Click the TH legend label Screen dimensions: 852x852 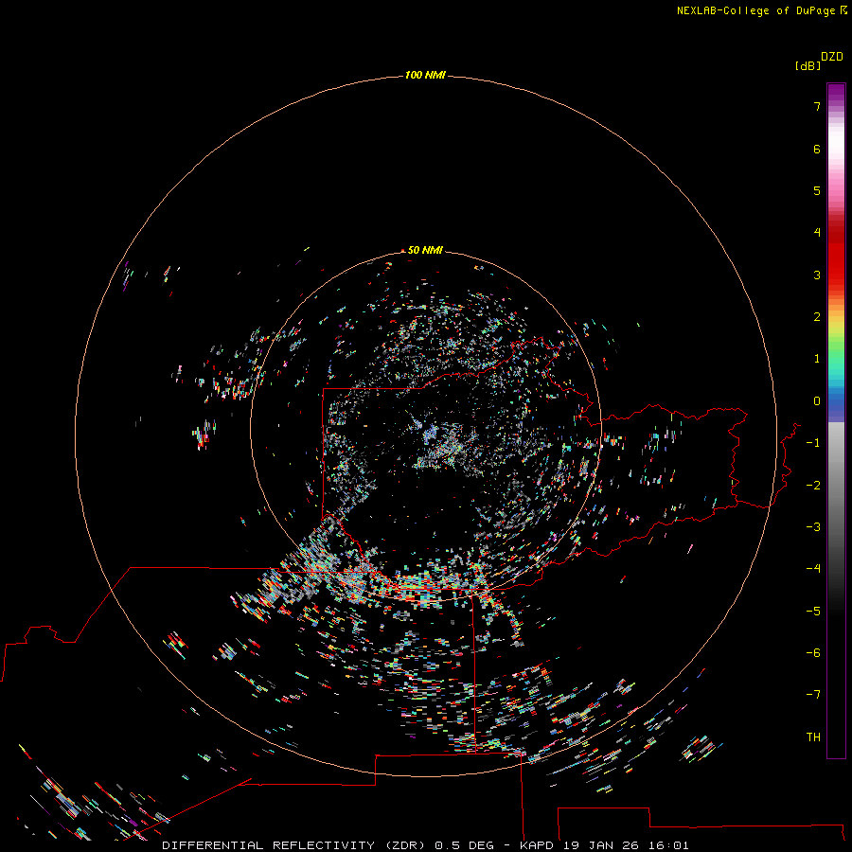(813, 737)
